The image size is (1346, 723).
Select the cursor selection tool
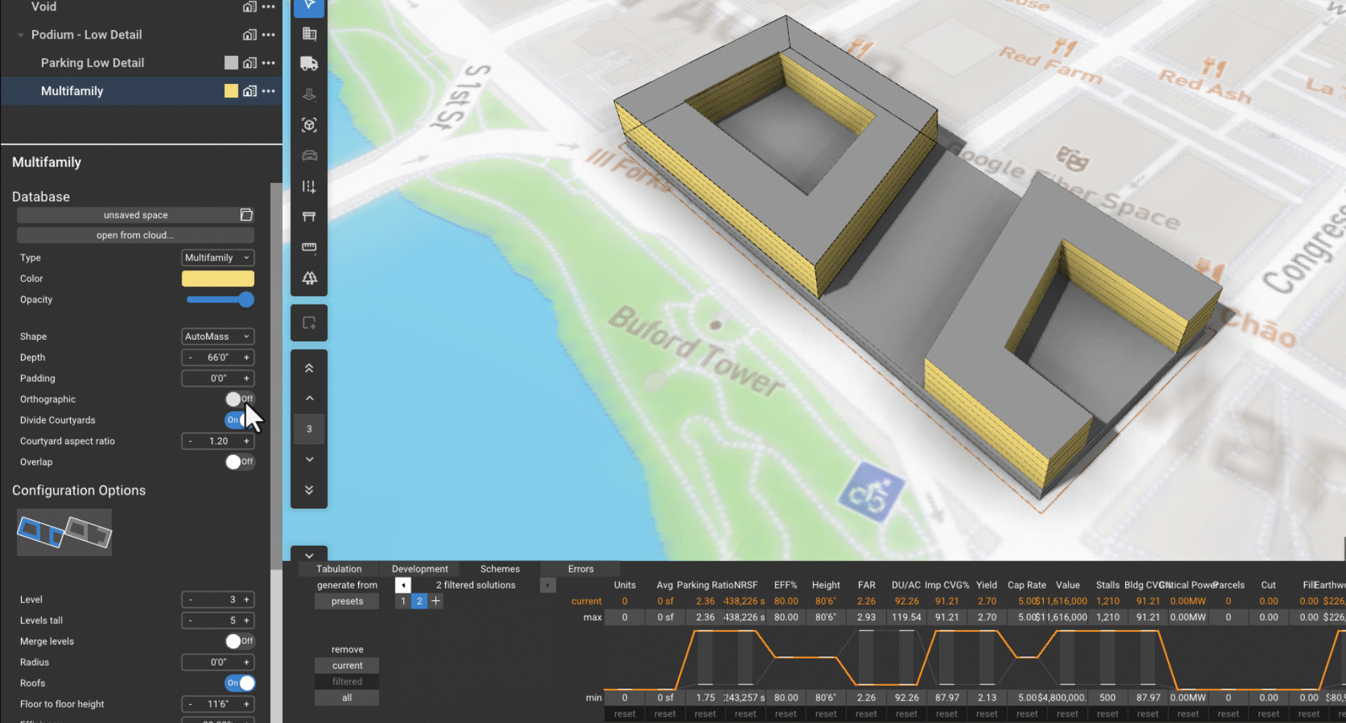(x=309, y=7)
